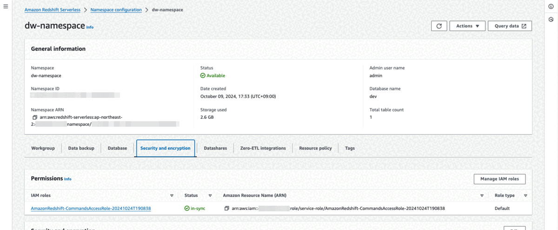Click the database name value dev
The height and width of the screenshot is (230, 558).
coord(373,96)
